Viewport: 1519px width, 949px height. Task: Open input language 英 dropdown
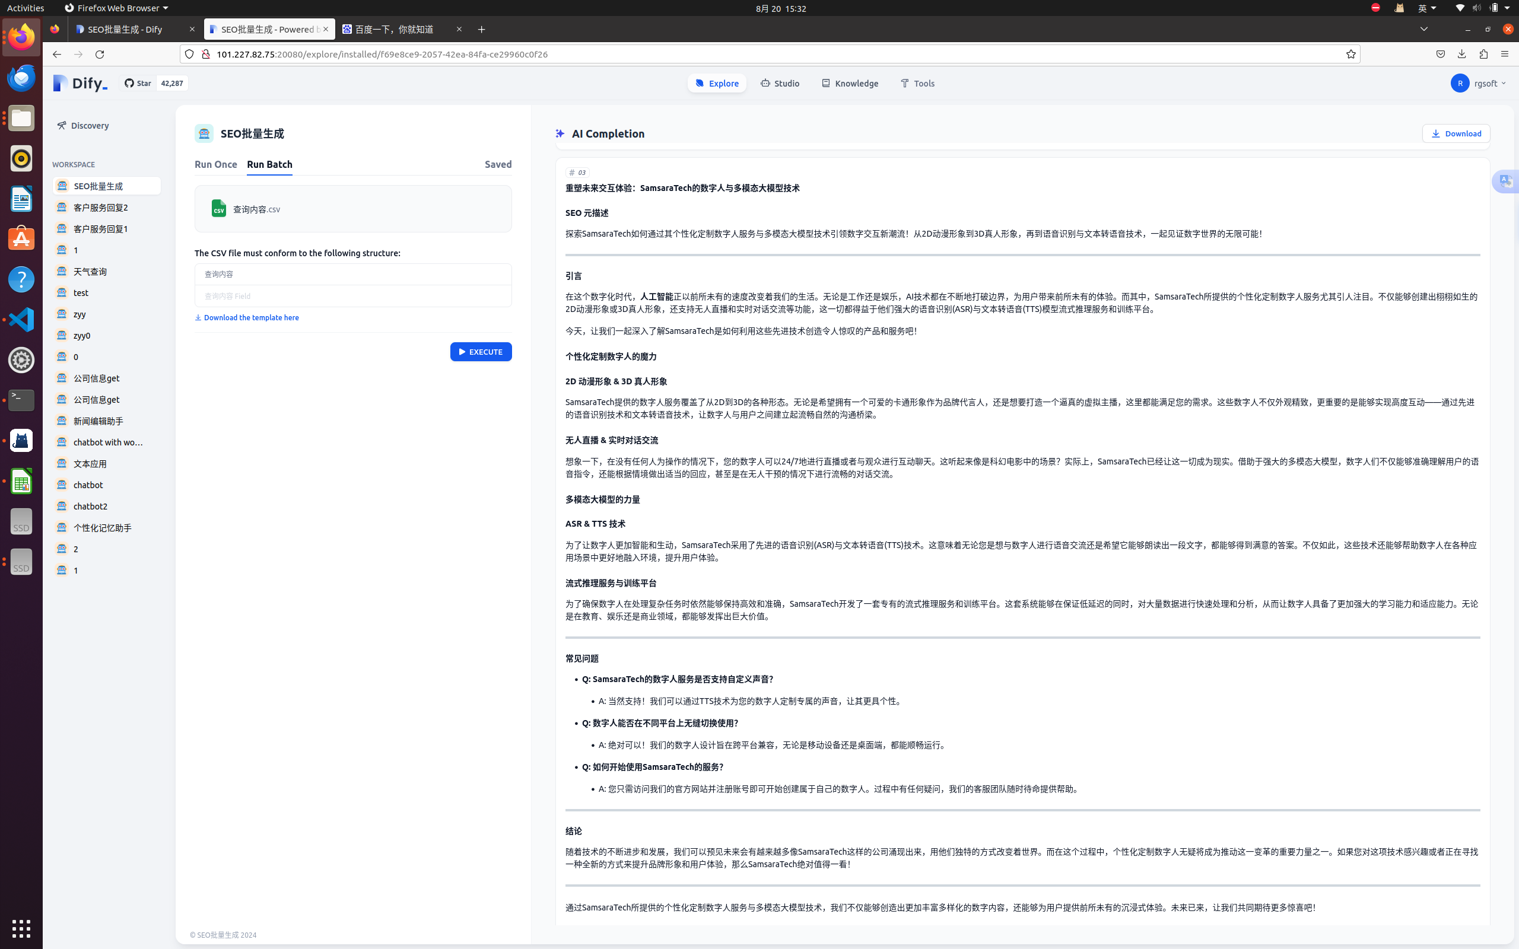point(1426,8)
